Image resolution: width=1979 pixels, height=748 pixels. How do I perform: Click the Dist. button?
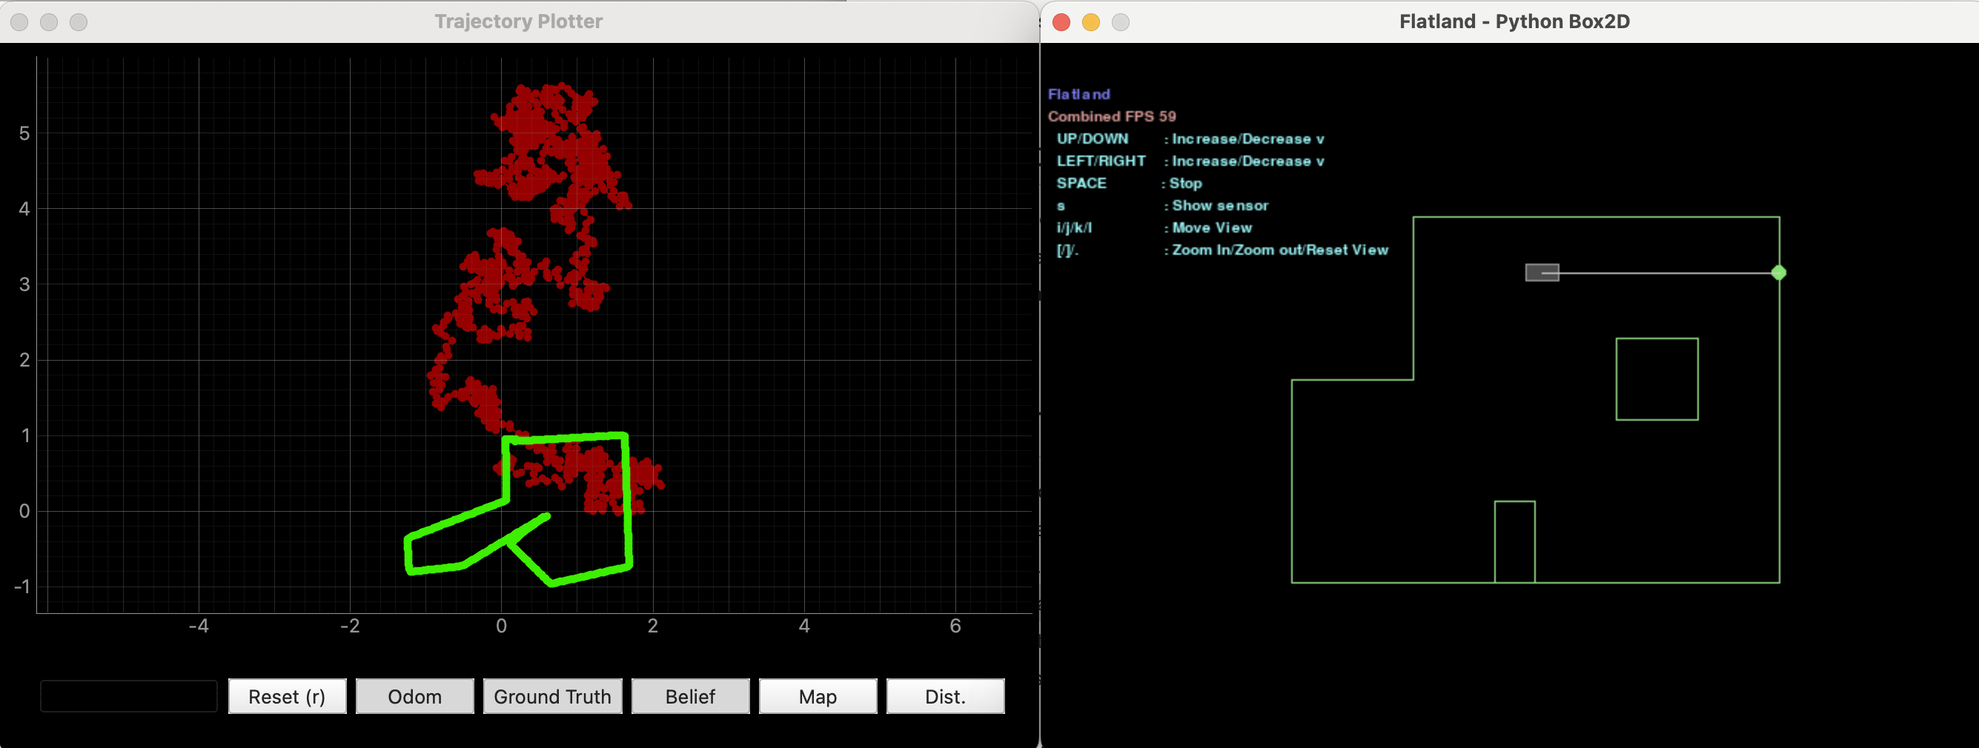pyautogui.click(x=945, y=695)
